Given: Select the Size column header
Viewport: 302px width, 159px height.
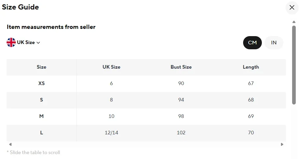Looking at the screenshot, I should (41, 67).
